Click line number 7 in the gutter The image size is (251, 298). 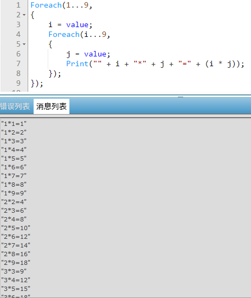tap(18, 64)
